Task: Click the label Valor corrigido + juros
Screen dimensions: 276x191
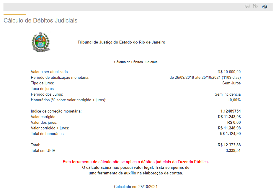Action: click(50, 128)
